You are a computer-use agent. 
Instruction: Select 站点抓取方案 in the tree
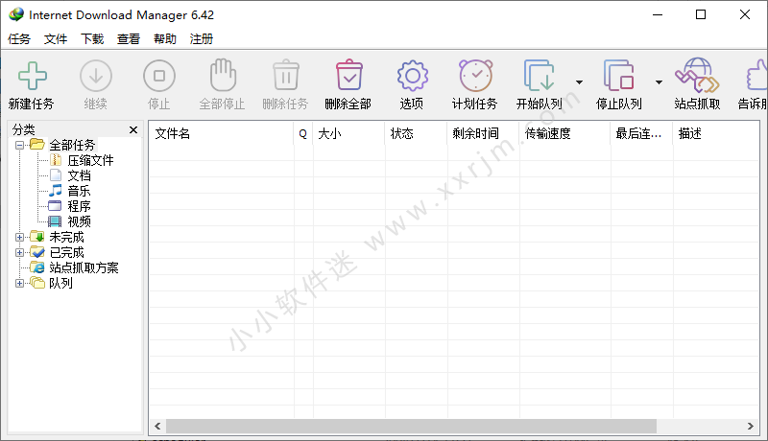[x=84, y=267]
